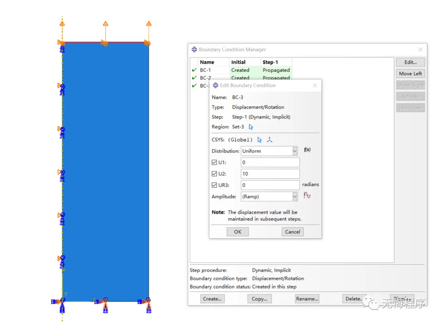The height and width of the screenshot is (323, 440).
Task: Click the Copy... button
Action: (259, 299)
